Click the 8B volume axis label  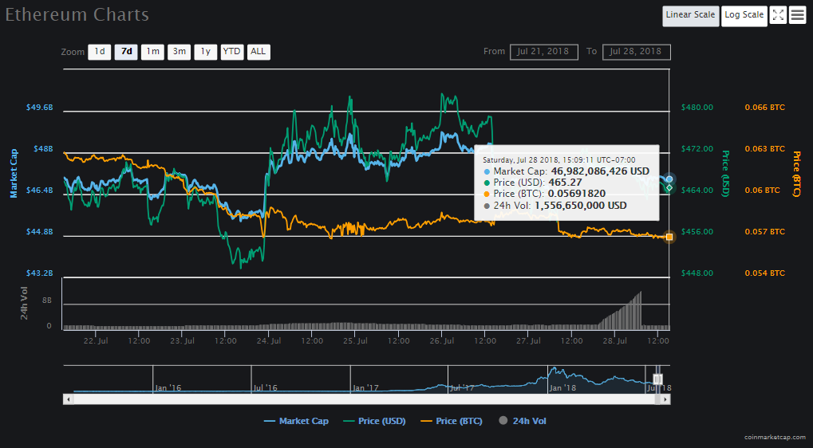click(47, 300)
